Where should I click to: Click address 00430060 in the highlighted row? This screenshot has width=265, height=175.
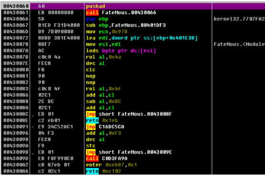[16, 6]
